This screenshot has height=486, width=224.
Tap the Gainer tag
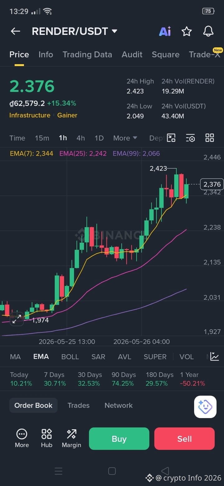(67, 115)
